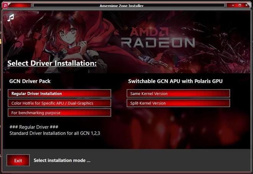The width and height of the screenshot is (253, 174).
Task: Click Select installation mode status text
Action: point(62,160)
